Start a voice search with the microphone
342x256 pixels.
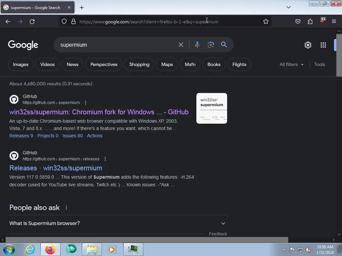(x=197, y=45)
